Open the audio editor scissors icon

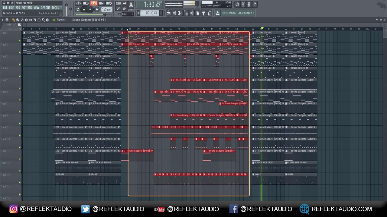point(243,4)
